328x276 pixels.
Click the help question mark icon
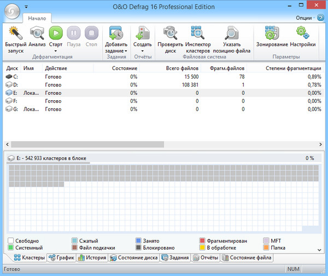click(x=320, y=18)
